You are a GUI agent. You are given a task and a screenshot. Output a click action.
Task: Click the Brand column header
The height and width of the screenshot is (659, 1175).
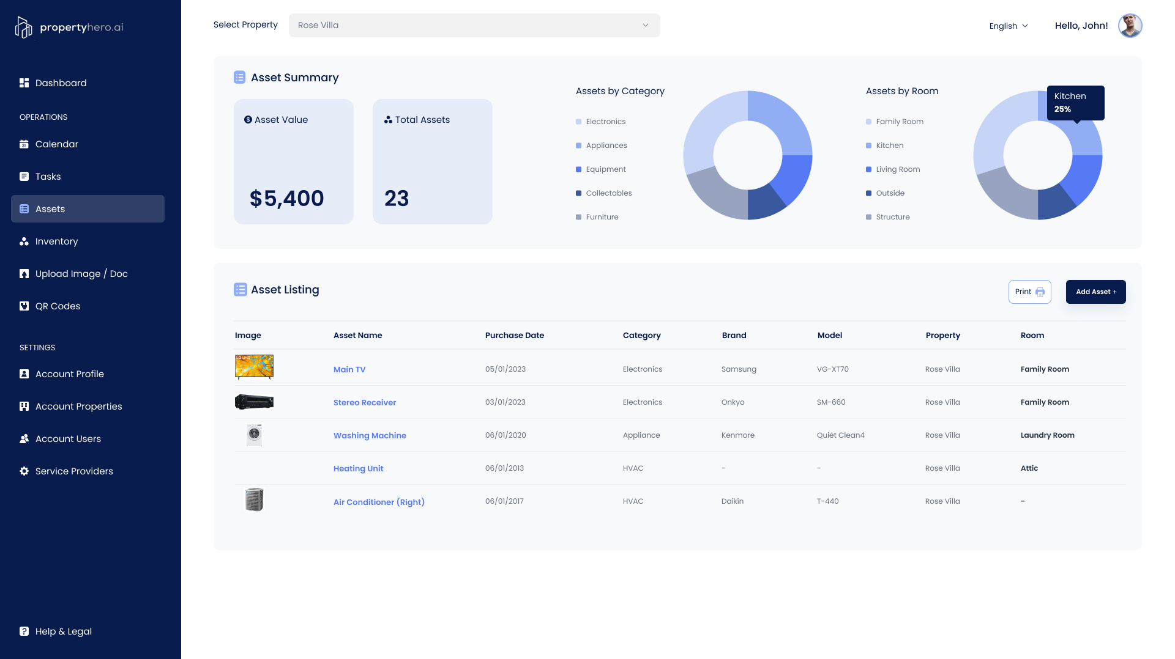click(734, 335)
